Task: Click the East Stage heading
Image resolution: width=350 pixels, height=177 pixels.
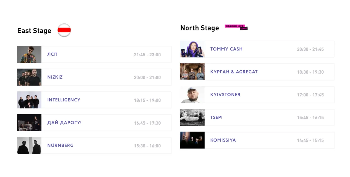Action: (34, 31)
